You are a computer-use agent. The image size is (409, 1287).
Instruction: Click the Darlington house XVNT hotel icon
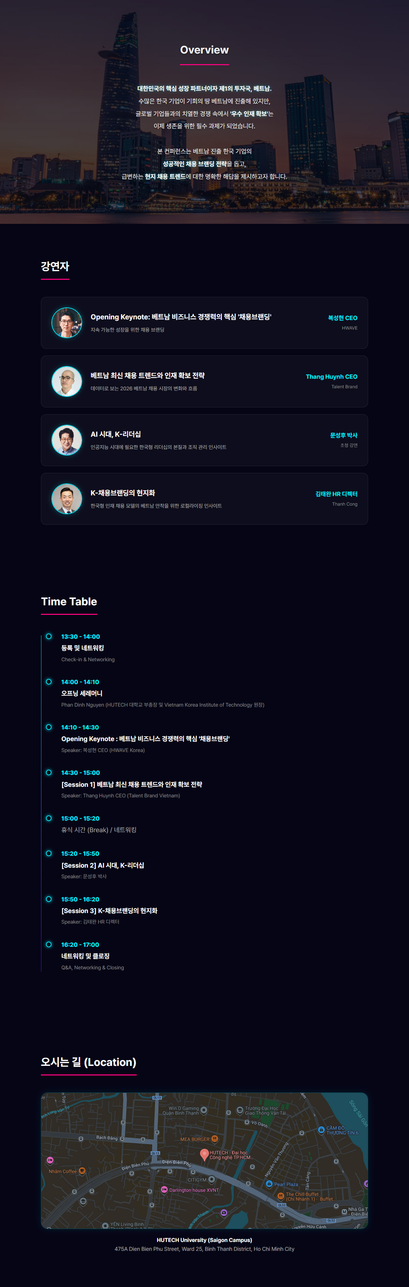(x=164, y=1189)
